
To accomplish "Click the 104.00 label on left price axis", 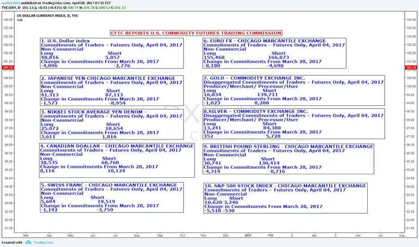I will (8, 20).
